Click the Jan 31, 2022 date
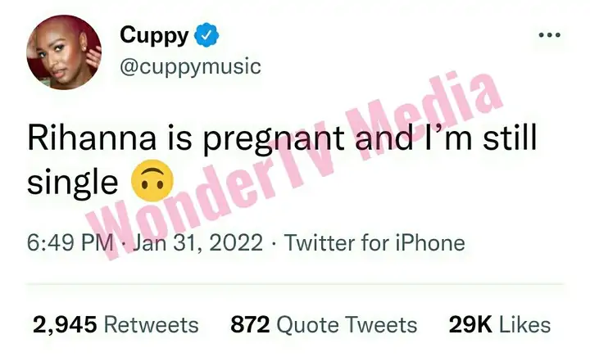The width and height of the screenshot is (590, 357). [x=198, y=242]
